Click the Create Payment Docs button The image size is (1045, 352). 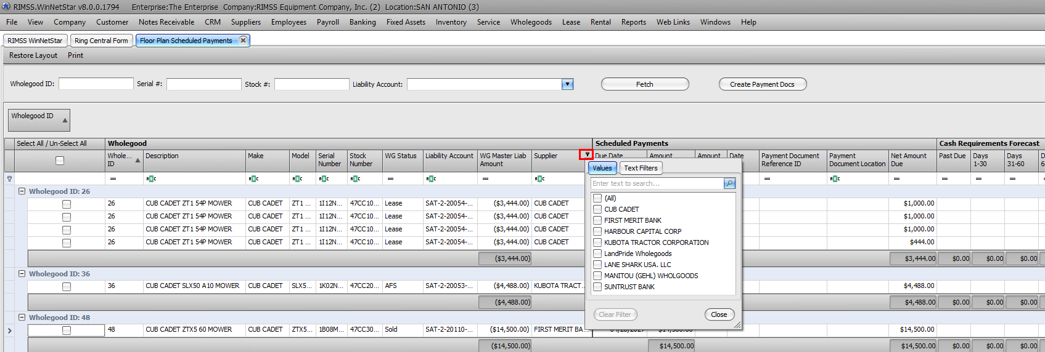pyautogui.click(x=763, y=84)
